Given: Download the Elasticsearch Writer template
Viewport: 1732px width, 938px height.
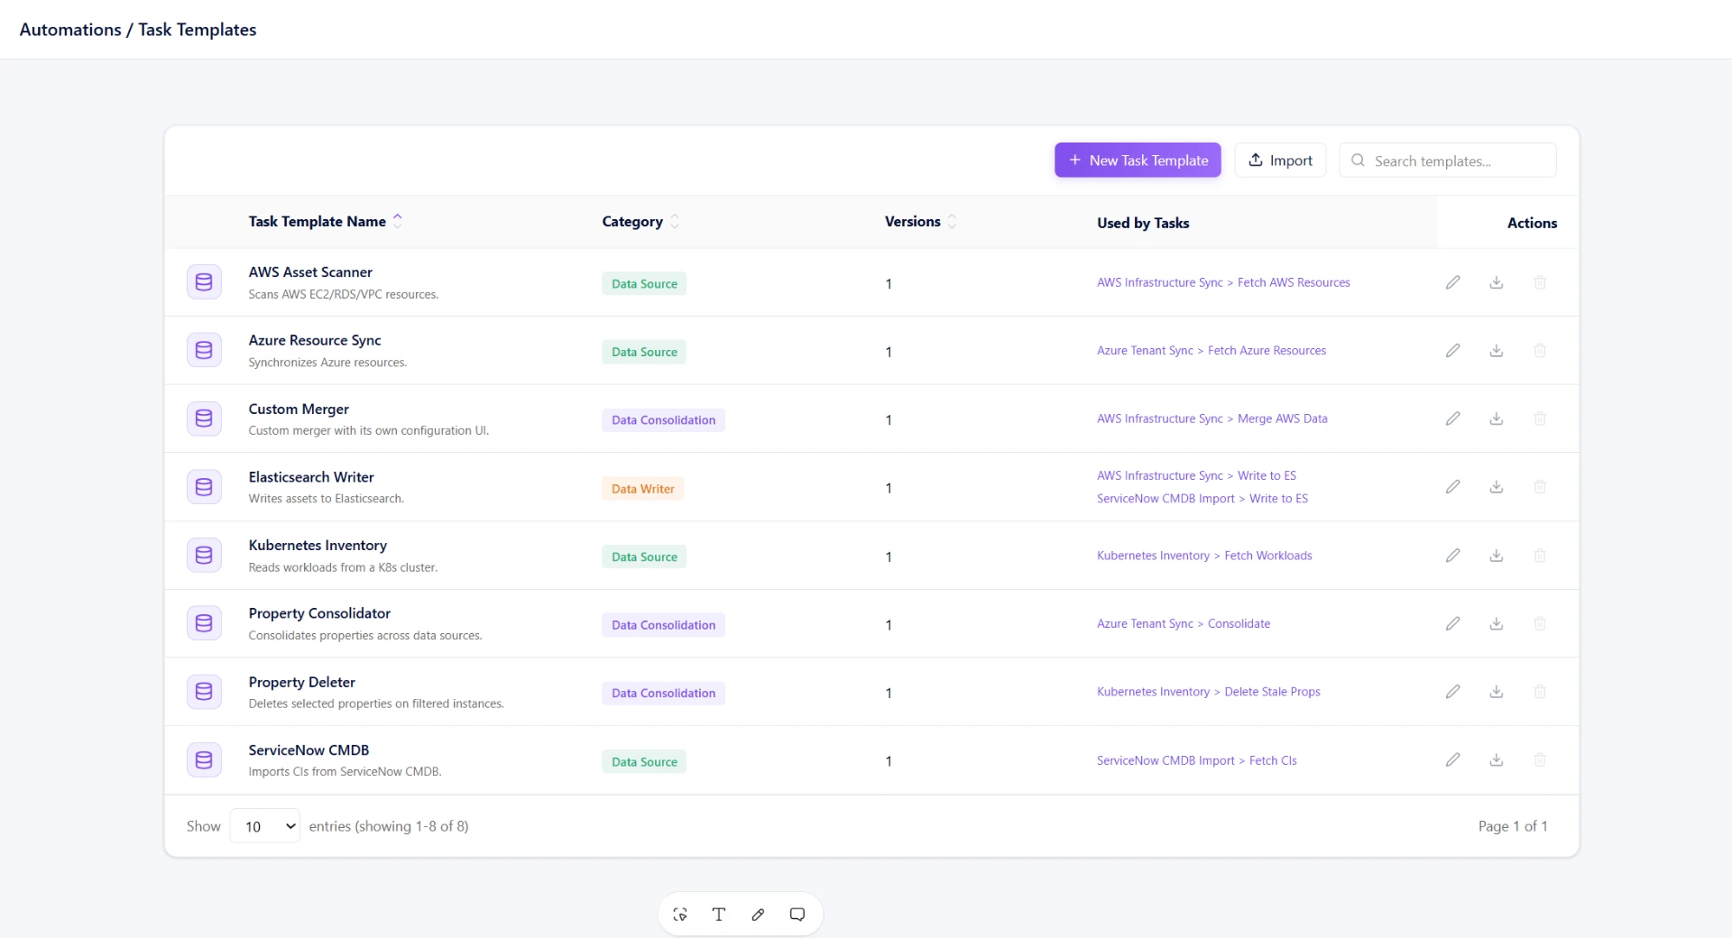Looking at the screenshot, I should [x=1496, y=487].
